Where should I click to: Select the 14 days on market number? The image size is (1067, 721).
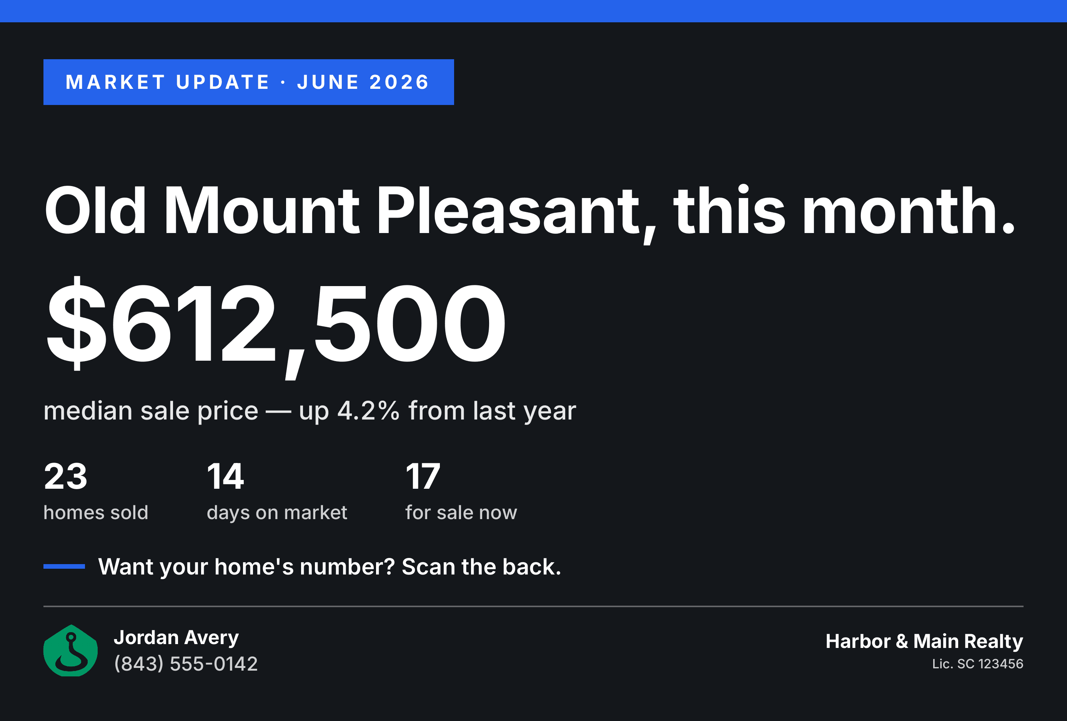(225, 476)
